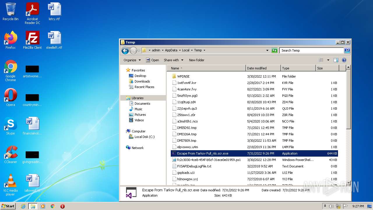Expand view options dropdown arrow
This screenshot has height=210, width=373.
pyautogui.click(x=328, y=60)
